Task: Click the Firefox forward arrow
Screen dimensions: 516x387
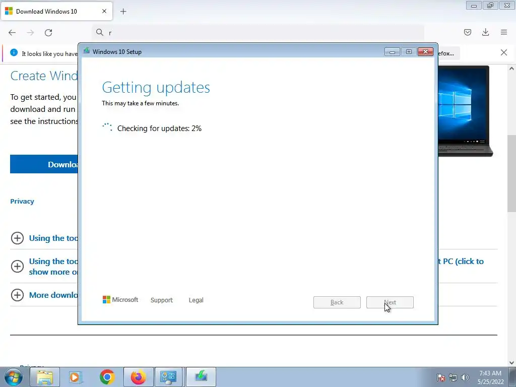Action: pyautogui.click(x=30, y=33)
